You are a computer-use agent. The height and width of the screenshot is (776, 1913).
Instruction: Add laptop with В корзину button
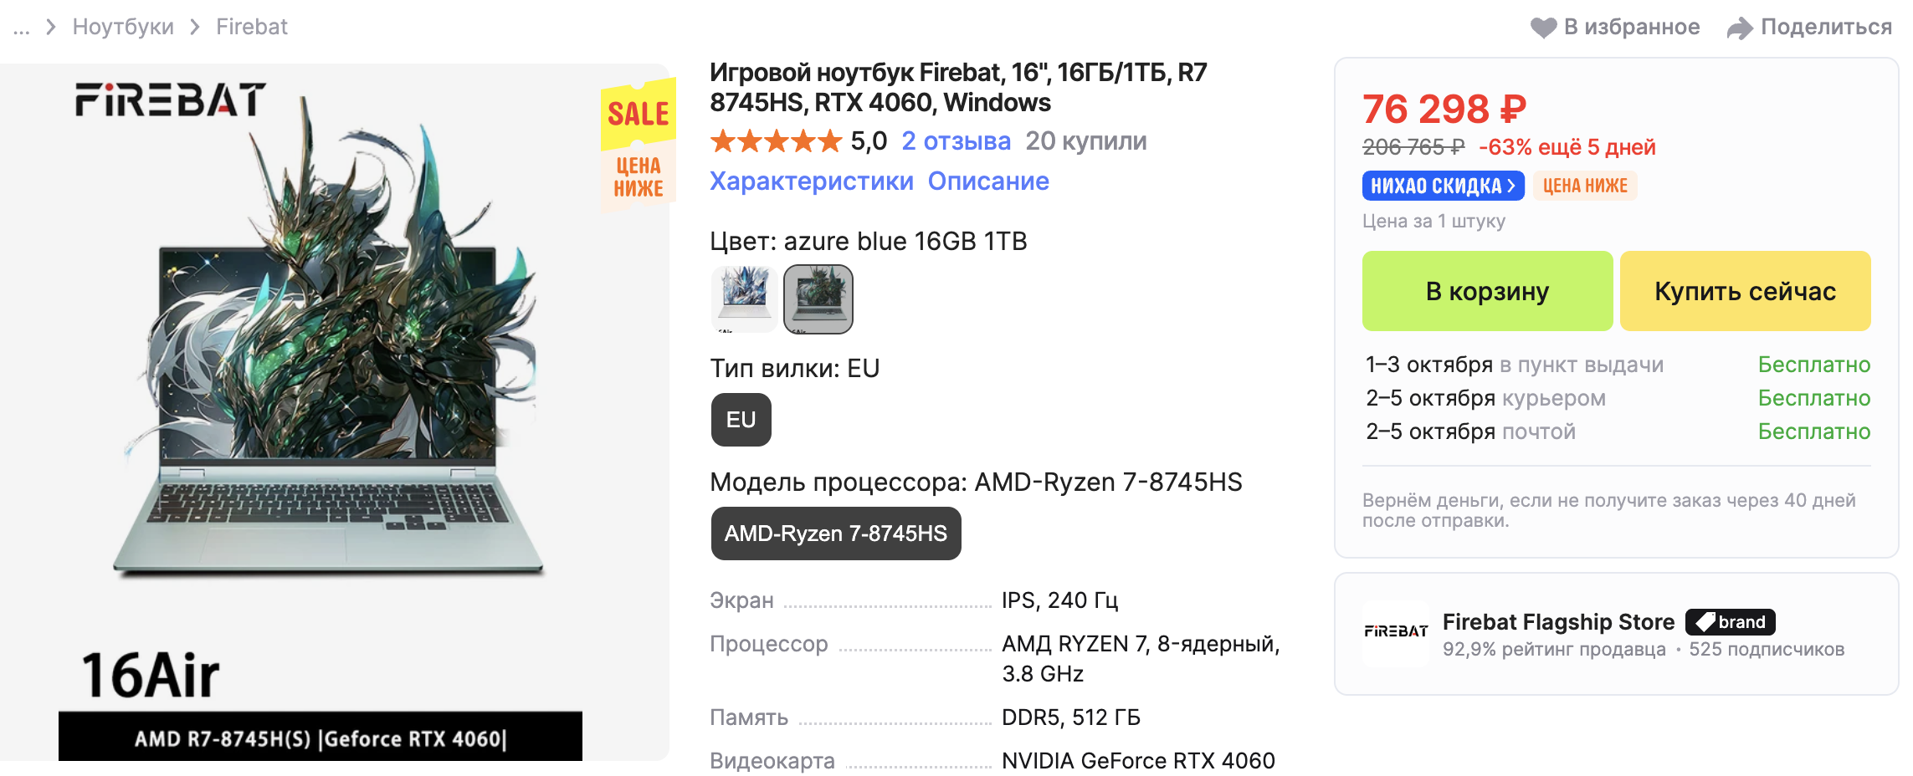click(x=1487, y=291)
